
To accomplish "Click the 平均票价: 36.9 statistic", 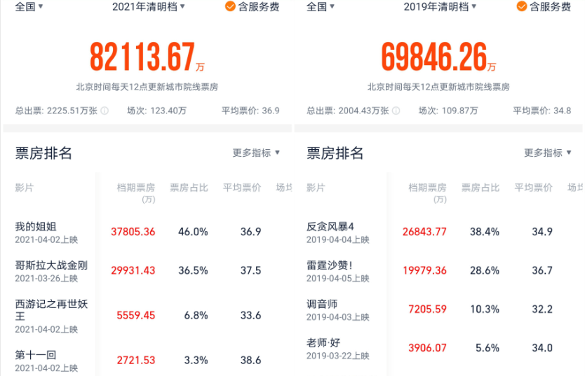I will pos(250,111).
